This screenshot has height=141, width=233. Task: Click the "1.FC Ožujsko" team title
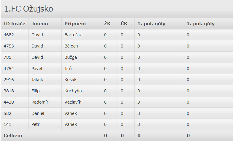pos(28,9)
